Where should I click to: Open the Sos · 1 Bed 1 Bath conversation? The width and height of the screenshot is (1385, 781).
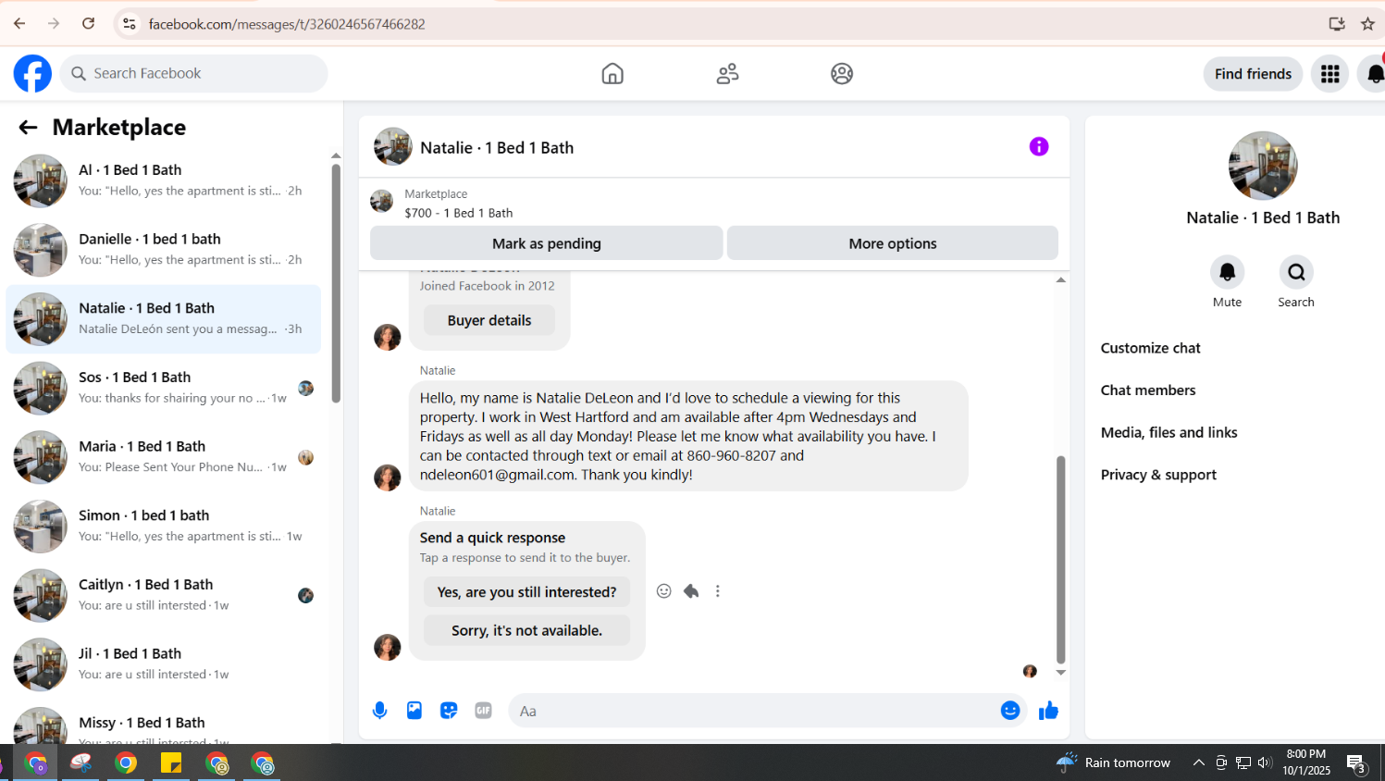164,388
